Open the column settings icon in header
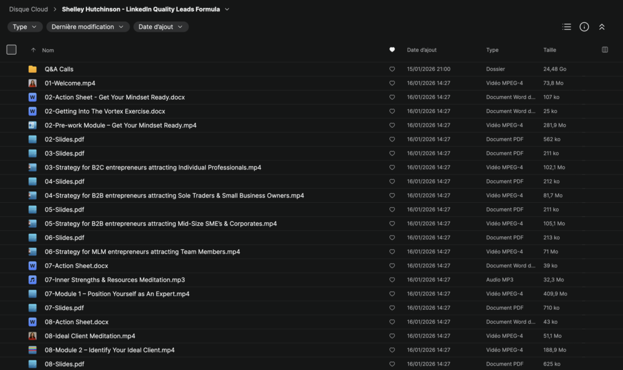623x370 pixels. pyautogui.click(x=605, y=50)
